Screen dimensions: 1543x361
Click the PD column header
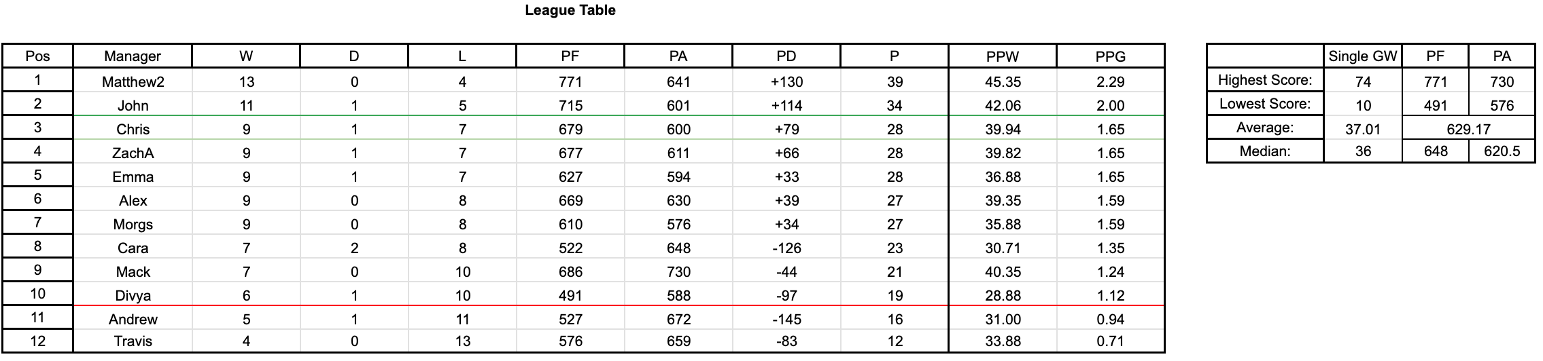pos(786,56)
